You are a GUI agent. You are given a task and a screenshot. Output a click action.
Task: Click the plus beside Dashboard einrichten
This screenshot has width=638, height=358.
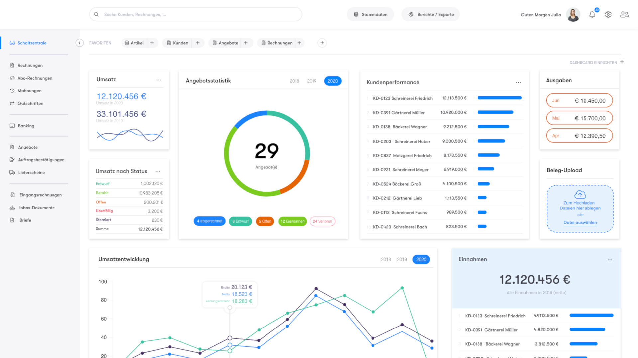pos(622,62)
